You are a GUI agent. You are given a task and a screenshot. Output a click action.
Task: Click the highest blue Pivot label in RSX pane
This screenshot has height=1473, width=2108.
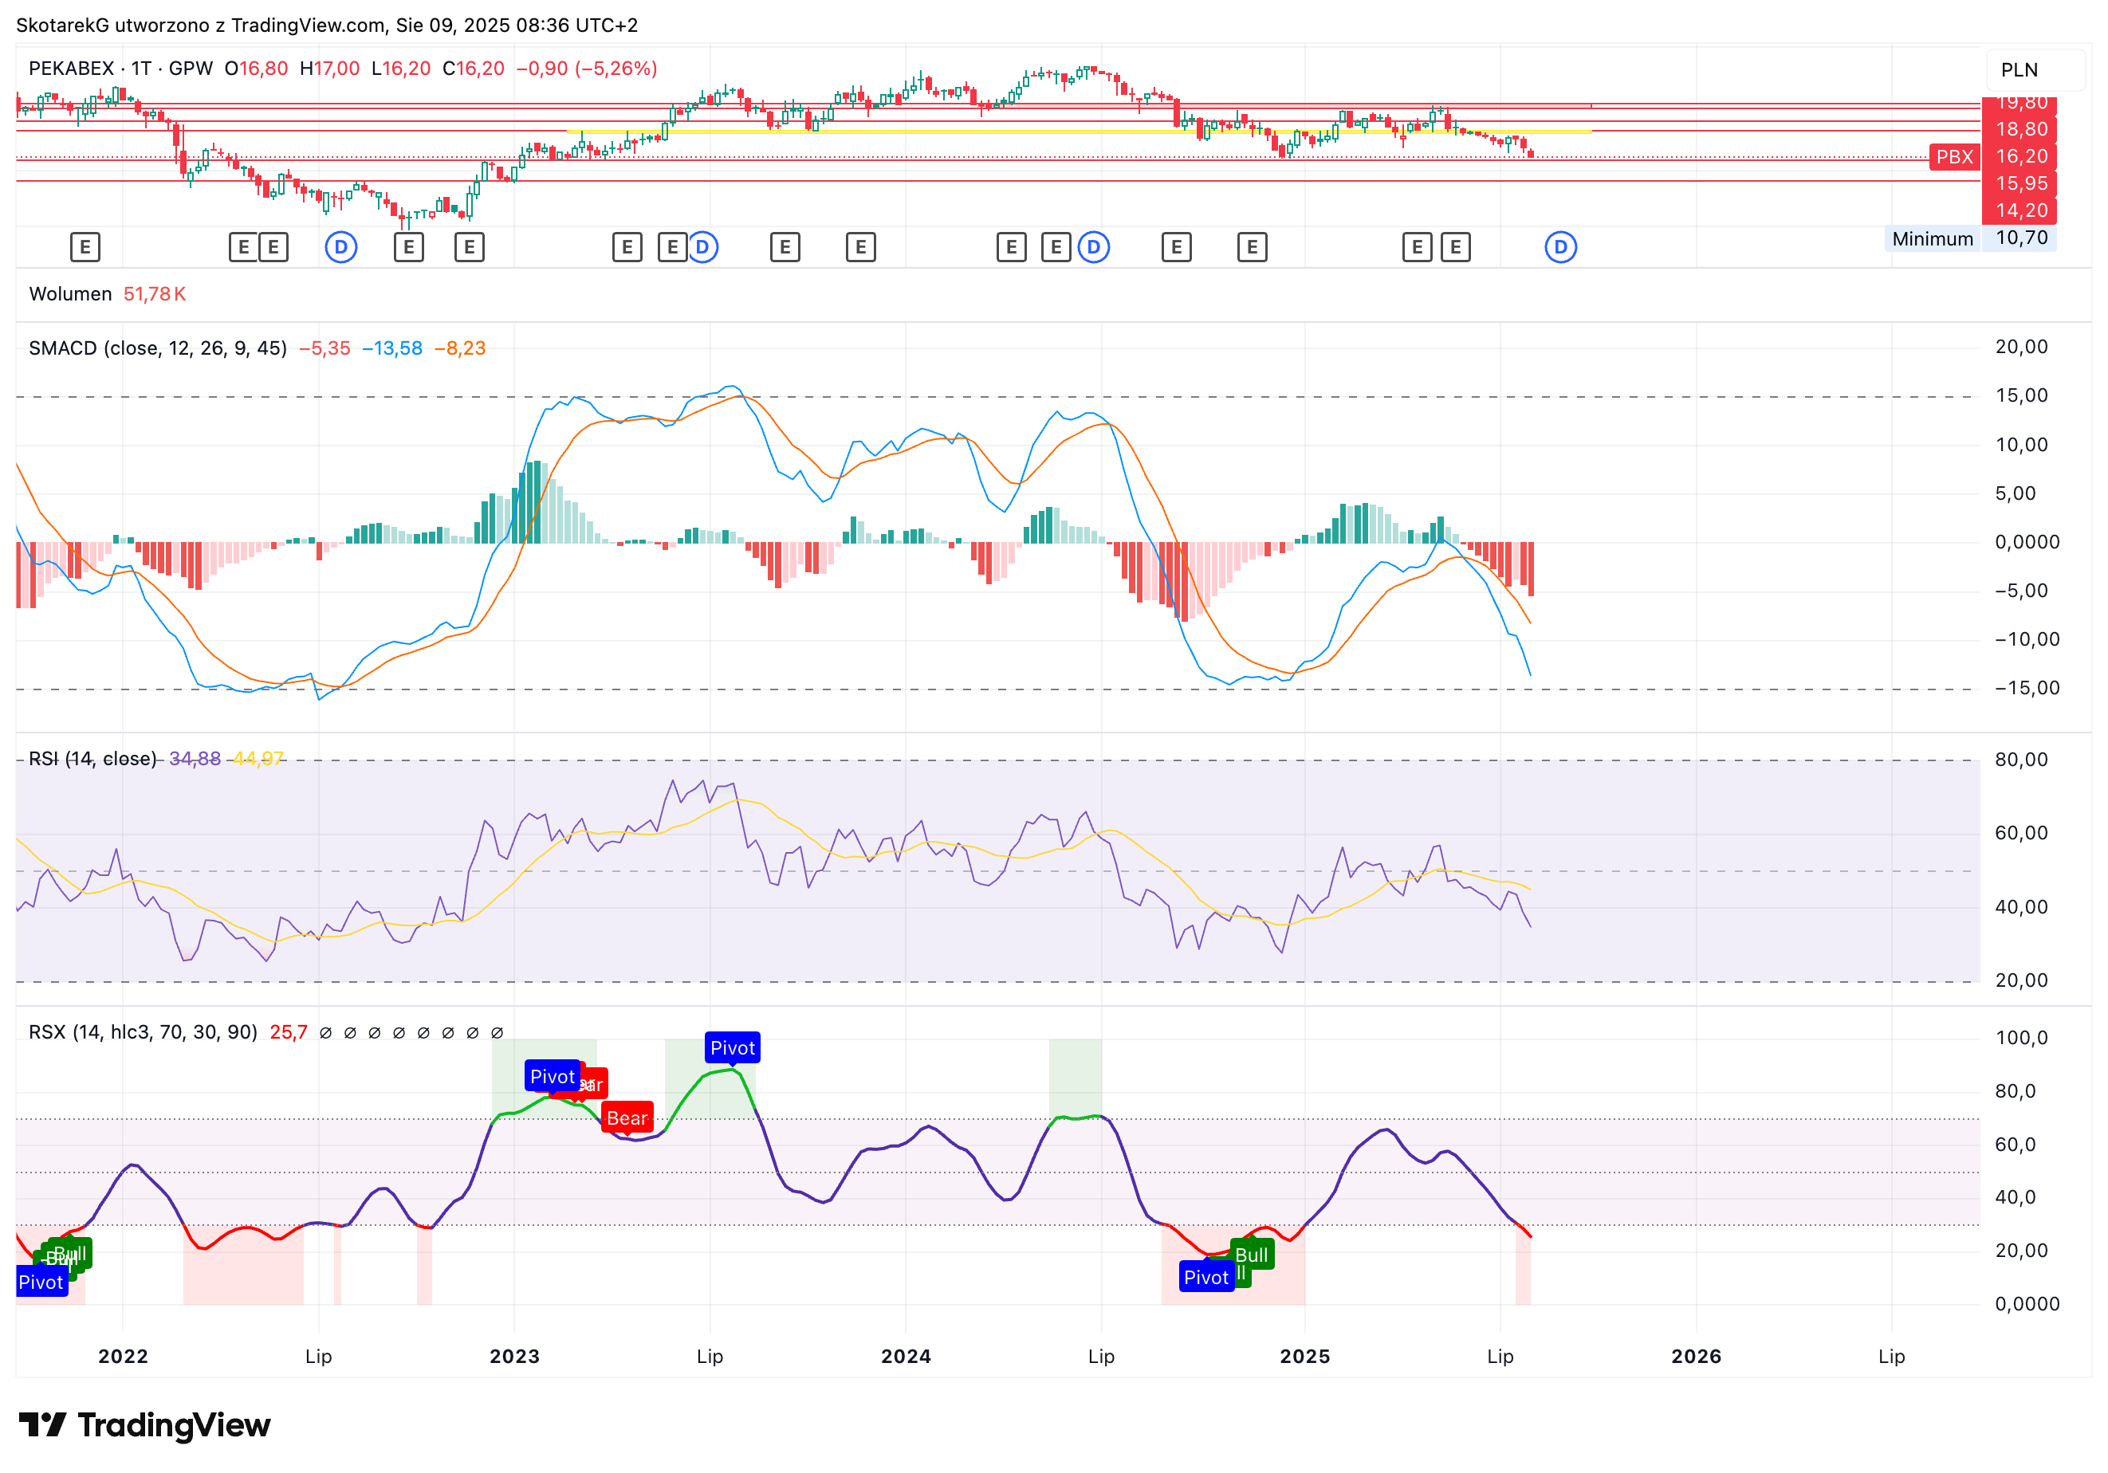733,1048
